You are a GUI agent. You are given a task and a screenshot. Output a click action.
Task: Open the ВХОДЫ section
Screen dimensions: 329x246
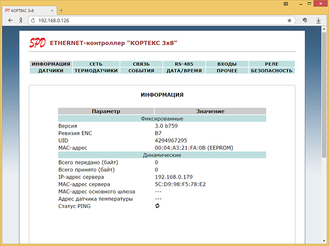point(227,64)
